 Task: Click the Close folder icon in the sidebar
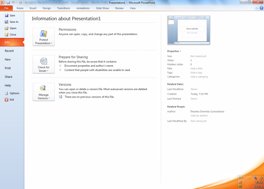(x=7, y=35)
